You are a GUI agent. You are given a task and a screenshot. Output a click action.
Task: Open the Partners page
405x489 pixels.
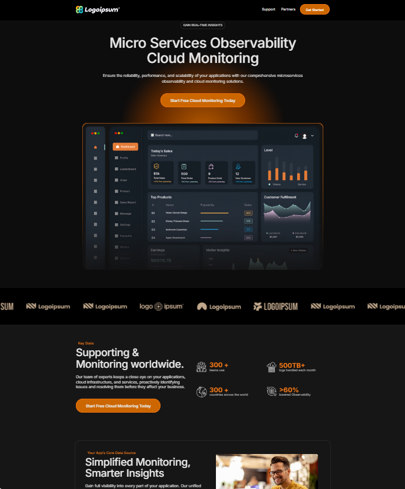click(x=288, y=9)
